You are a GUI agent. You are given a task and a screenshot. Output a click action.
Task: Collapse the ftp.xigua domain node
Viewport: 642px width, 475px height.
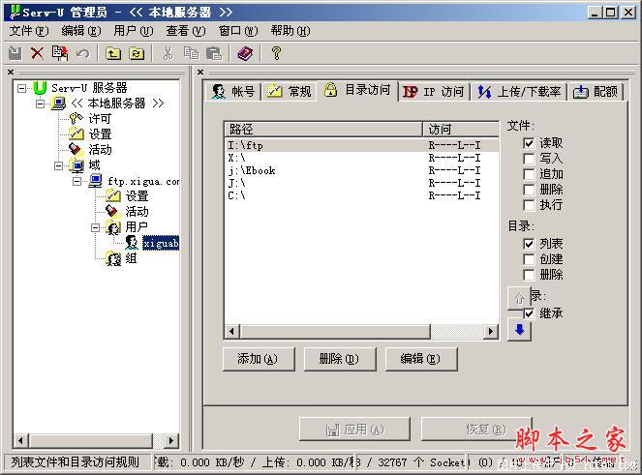point(76,181)
